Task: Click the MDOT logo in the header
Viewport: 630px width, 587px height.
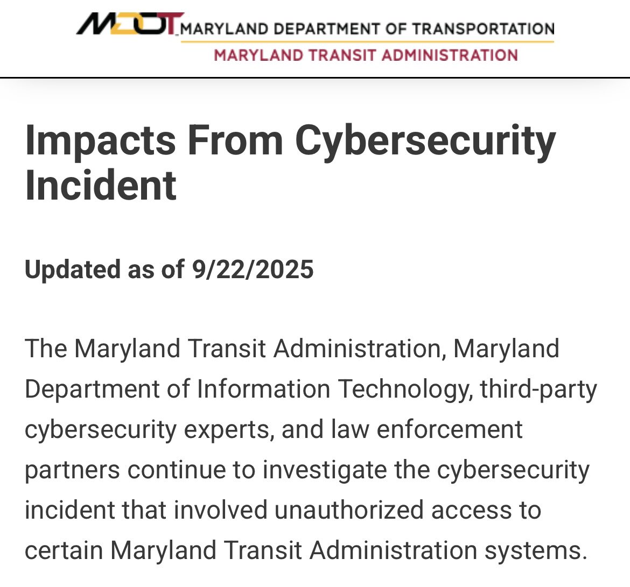Action: point(130,24)
